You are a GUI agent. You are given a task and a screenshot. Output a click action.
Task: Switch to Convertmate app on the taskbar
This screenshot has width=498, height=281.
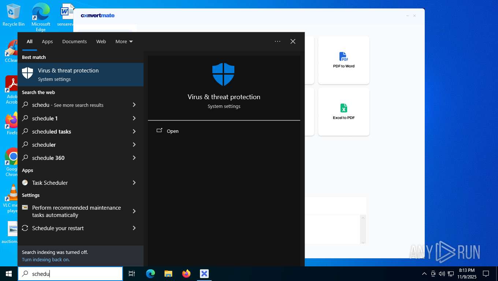204,274
